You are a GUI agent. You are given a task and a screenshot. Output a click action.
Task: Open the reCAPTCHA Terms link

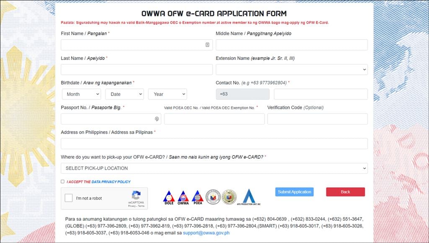141,206
